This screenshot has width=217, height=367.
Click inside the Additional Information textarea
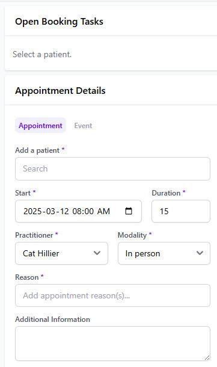click(x=113, y=344)
